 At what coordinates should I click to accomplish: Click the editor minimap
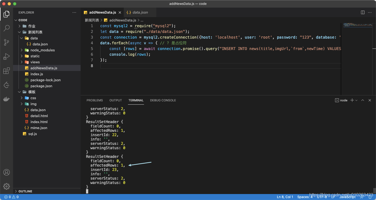[x=357, y=59]
